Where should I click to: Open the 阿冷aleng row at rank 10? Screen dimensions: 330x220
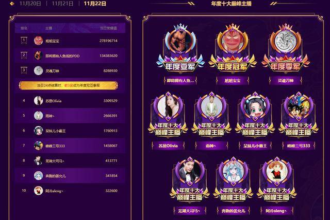click(70, 191)
